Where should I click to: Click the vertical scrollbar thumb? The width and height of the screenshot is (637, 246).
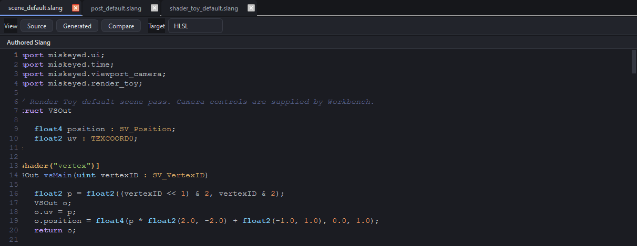pos(633,61)
